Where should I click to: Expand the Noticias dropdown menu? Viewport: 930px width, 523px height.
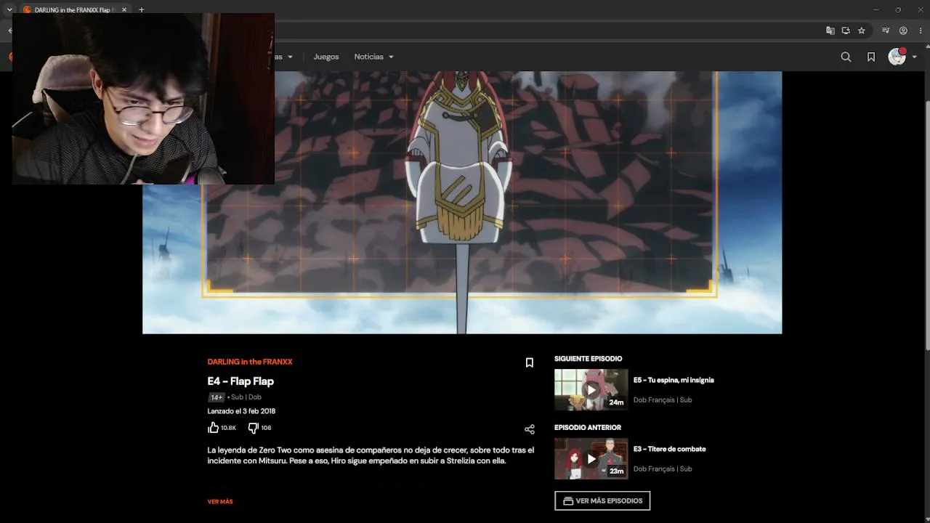pos(374,57)
